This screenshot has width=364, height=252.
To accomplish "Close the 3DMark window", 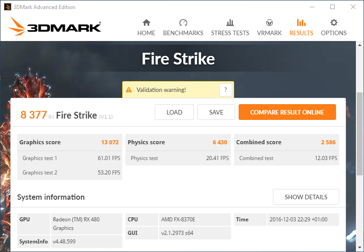I will pyautogui.click(x=353, y=7).
